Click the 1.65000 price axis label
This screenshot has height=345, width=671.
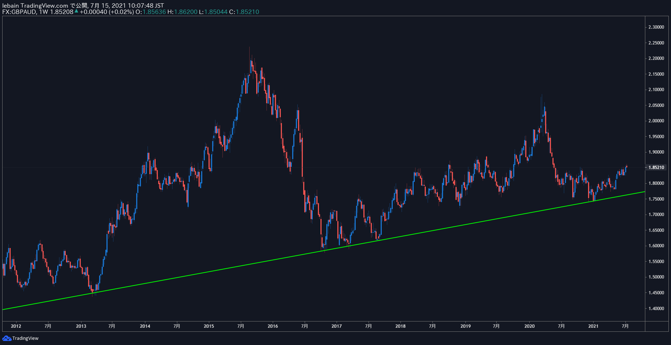pos(656,230)
